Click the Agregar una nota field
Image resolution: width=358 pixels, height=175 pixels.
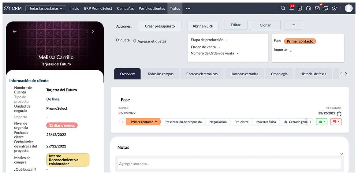click(229, 164)
